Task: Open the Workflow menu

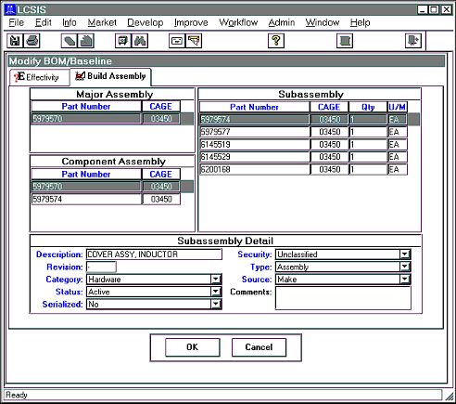Action: [238, 22]
